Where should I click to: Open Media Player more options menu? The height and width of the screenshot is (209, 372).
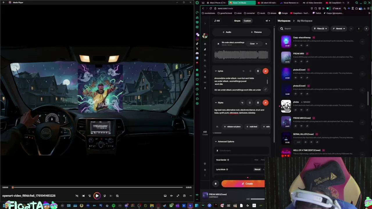191,196
